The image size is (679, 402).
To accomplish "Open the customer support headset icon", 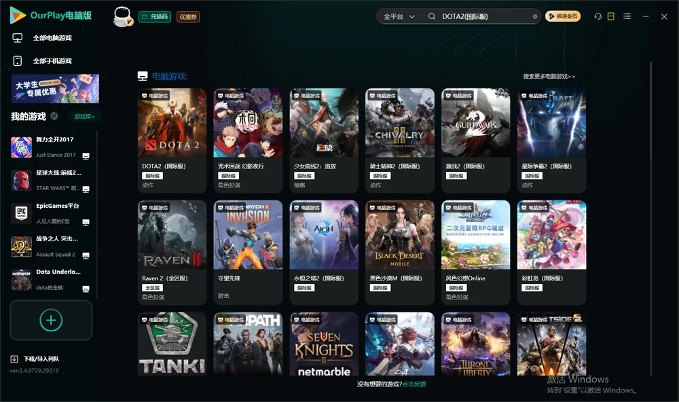I will pyautogui.click(x=598, y=16).
